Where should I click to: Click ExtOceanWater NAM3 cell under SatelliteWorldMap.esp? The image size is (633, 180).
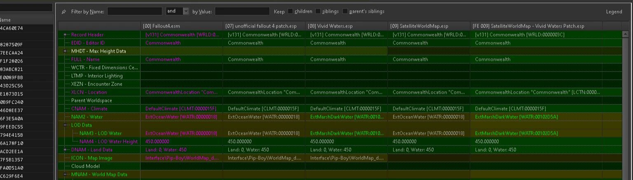pos(429,133)
